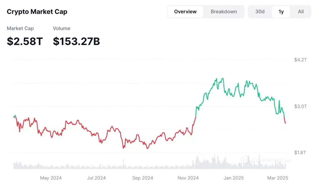
Task: Click the $4.2T y-axis label
Action: (300, 60)
